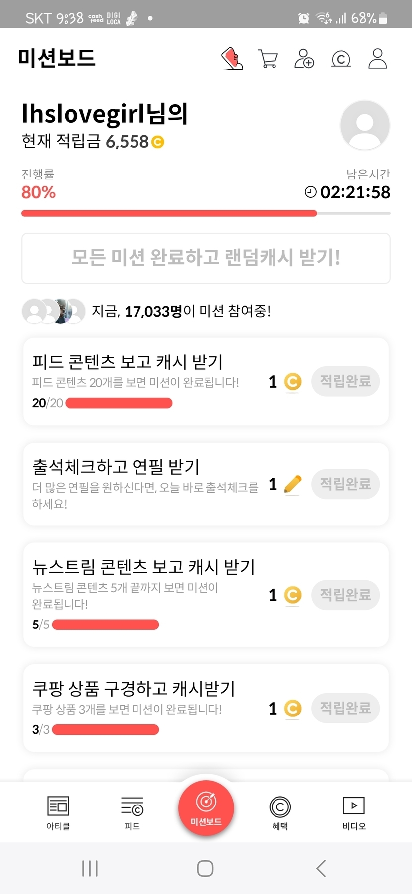Tap the invite friend icon
This screenshot has width=412, height=894.
(304, 59)
